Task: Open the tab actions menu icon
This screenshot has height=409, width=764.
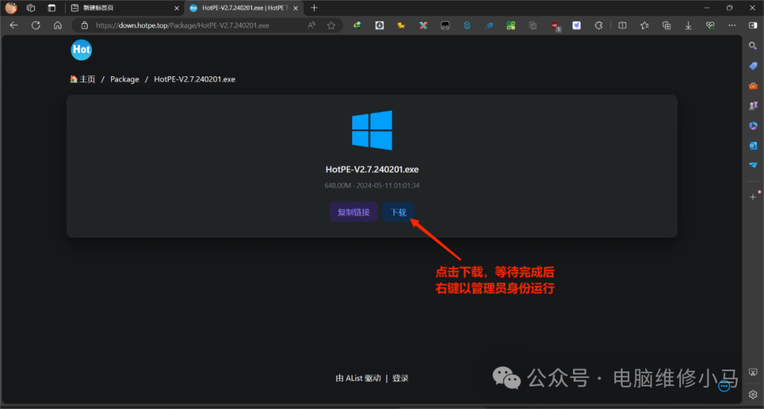Action: [x=52, y=8]
